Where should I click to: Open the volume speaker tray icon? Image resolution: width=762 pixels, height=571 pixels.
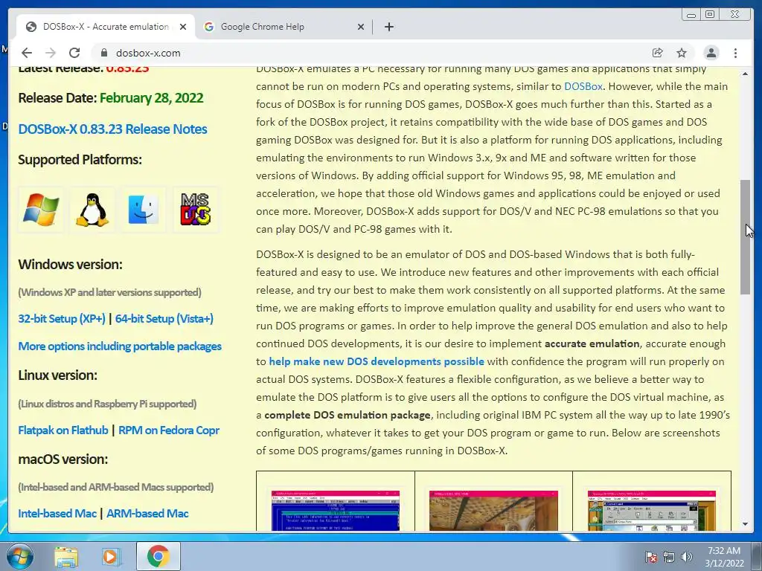(687, 558)
